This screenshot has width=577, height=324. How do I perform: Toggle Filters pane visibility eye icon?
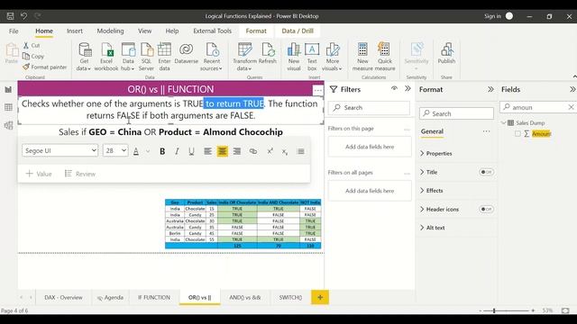coord(394,88)
